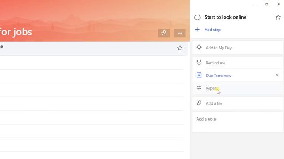Add task to My Day
Image resolution: width=284 pixels, height=159 pixels.
237,48
